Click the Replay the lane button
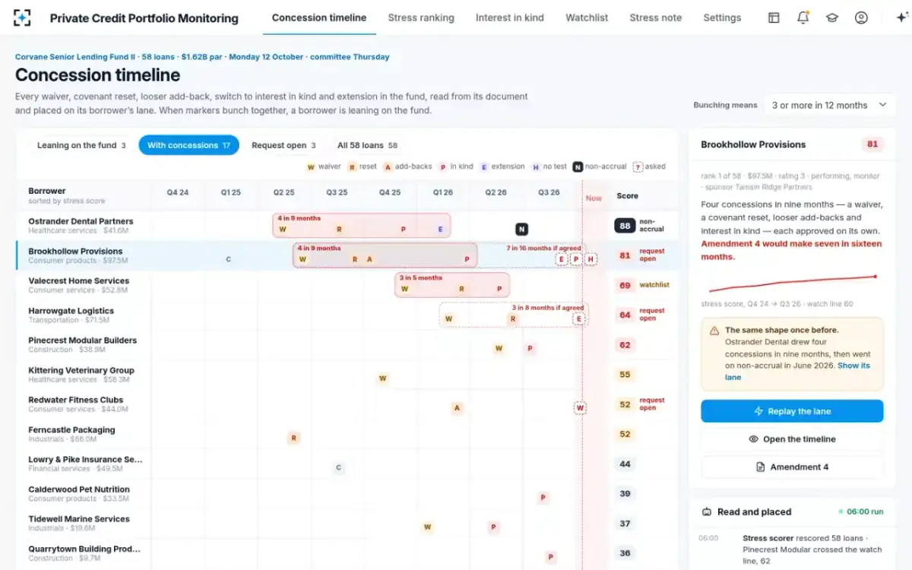This screenshot has height=570, width=912. [x=792, y=411]
